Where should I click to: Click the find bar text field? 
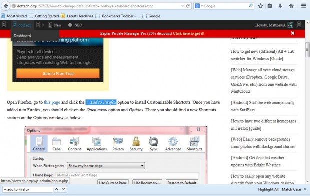coord(28,189)
